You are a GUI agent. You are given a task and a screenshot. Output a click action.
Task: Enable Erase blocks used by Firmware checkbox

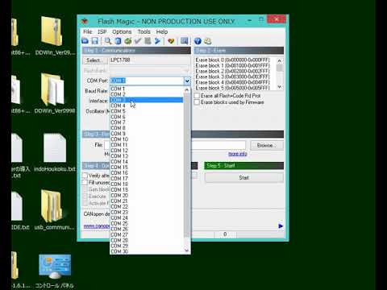tap(197, 102)
